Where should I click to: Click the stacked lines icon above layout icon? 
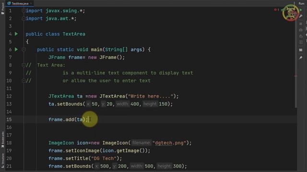pos(301,43)
